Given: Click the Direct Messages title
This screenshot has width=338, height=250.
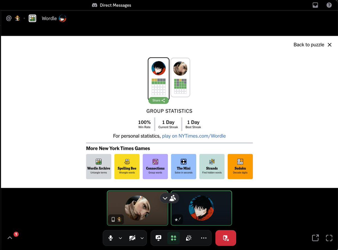Looking at the screenshot, I should point(115,5).
